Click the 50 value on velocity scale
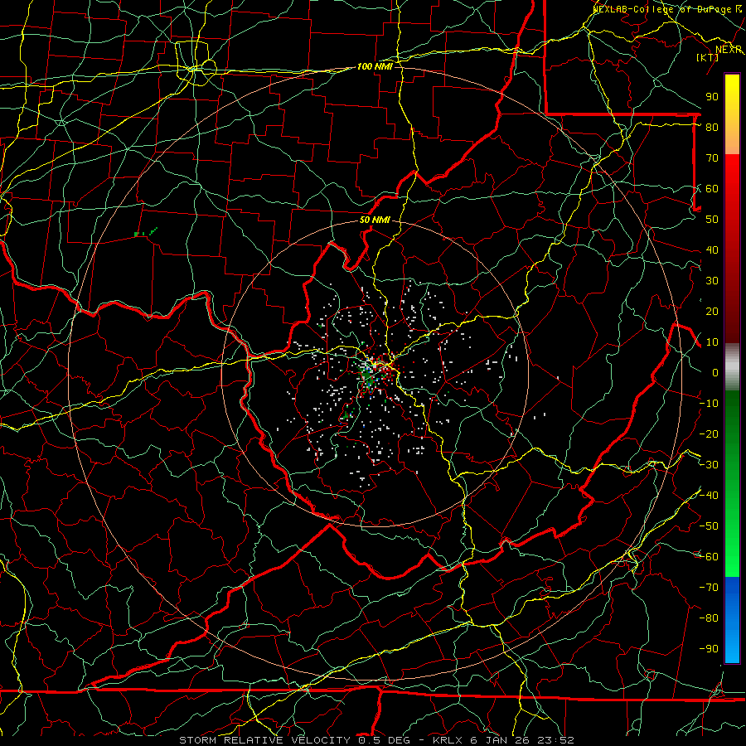The height and width of the screenshot is (746, 746). [712, 220]
